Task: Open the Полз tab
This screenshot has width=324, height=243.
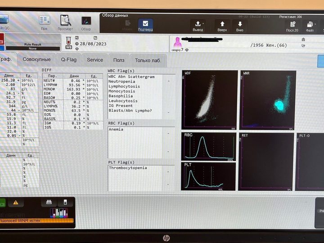Action: tap(119, 60)
